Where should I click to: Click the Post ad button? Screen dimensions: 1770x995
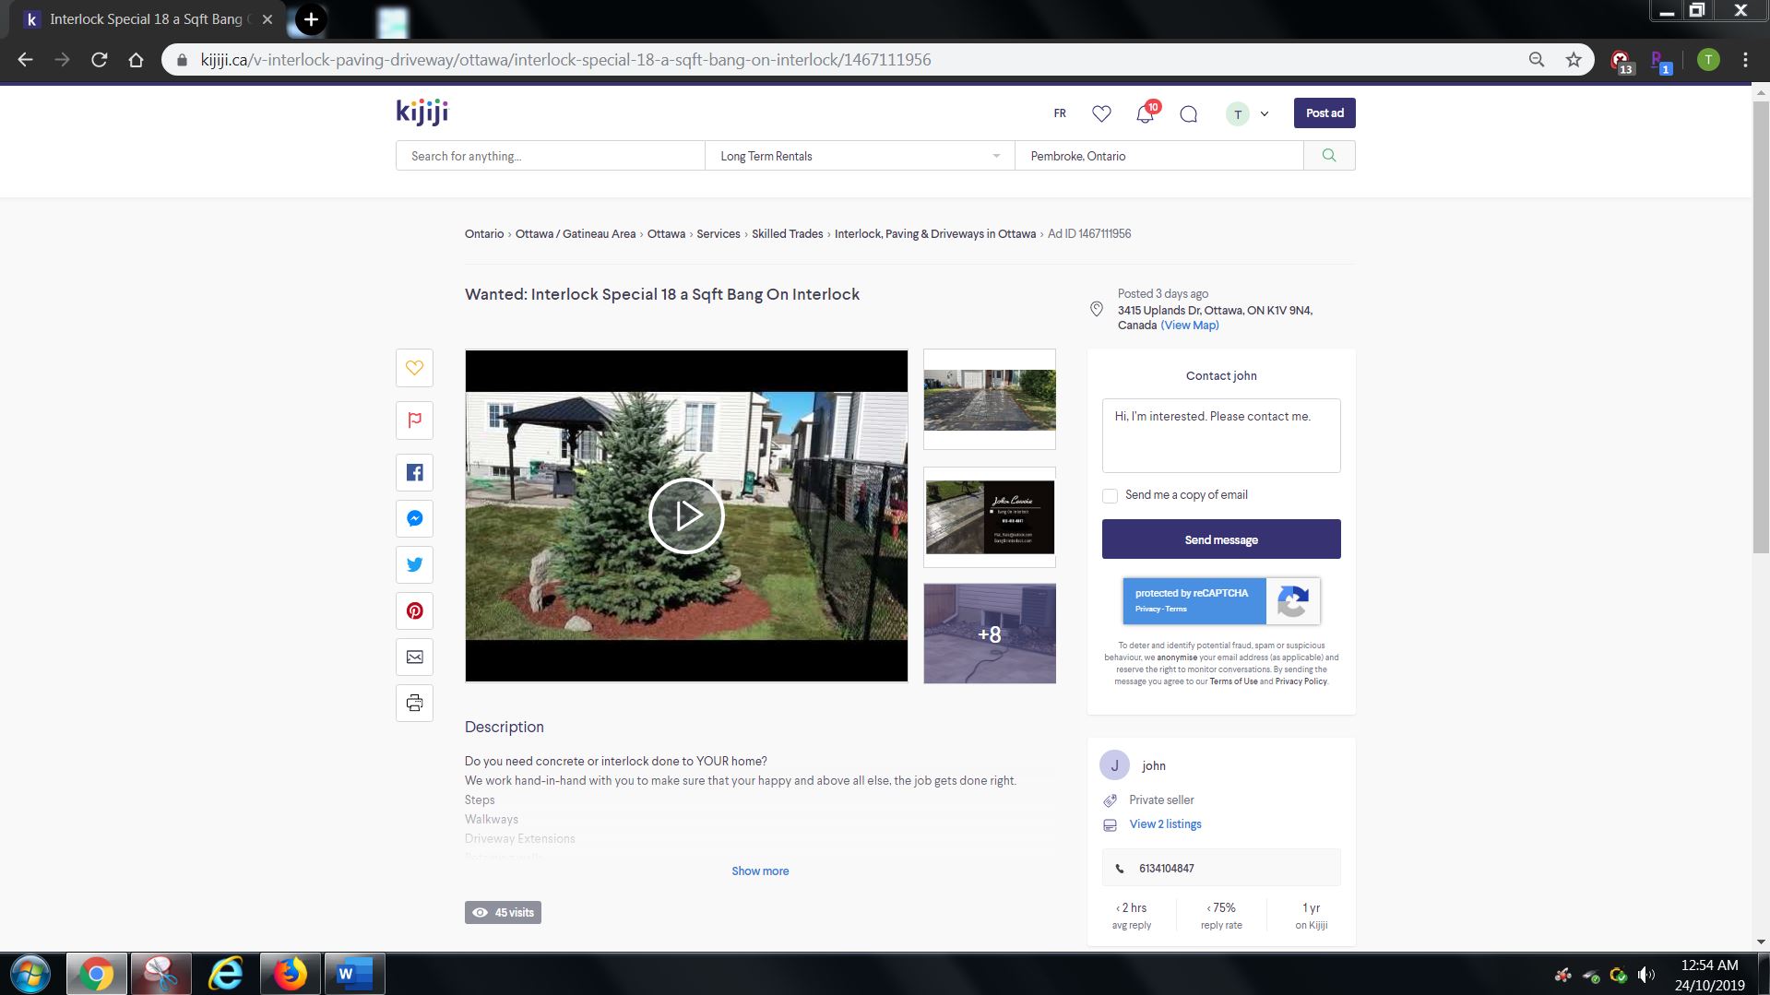click(x=1325, y=113)
